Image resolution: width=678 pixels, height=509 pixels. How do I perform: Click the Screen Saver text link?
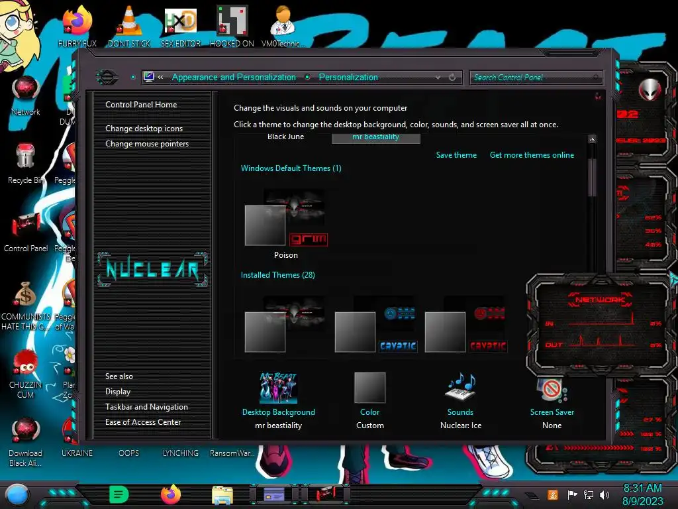tap(552, 412)
